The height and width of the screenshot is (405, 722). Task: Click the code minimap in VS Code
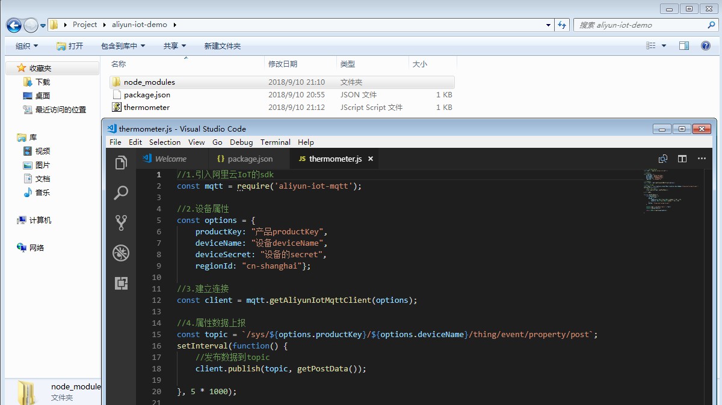673,191
